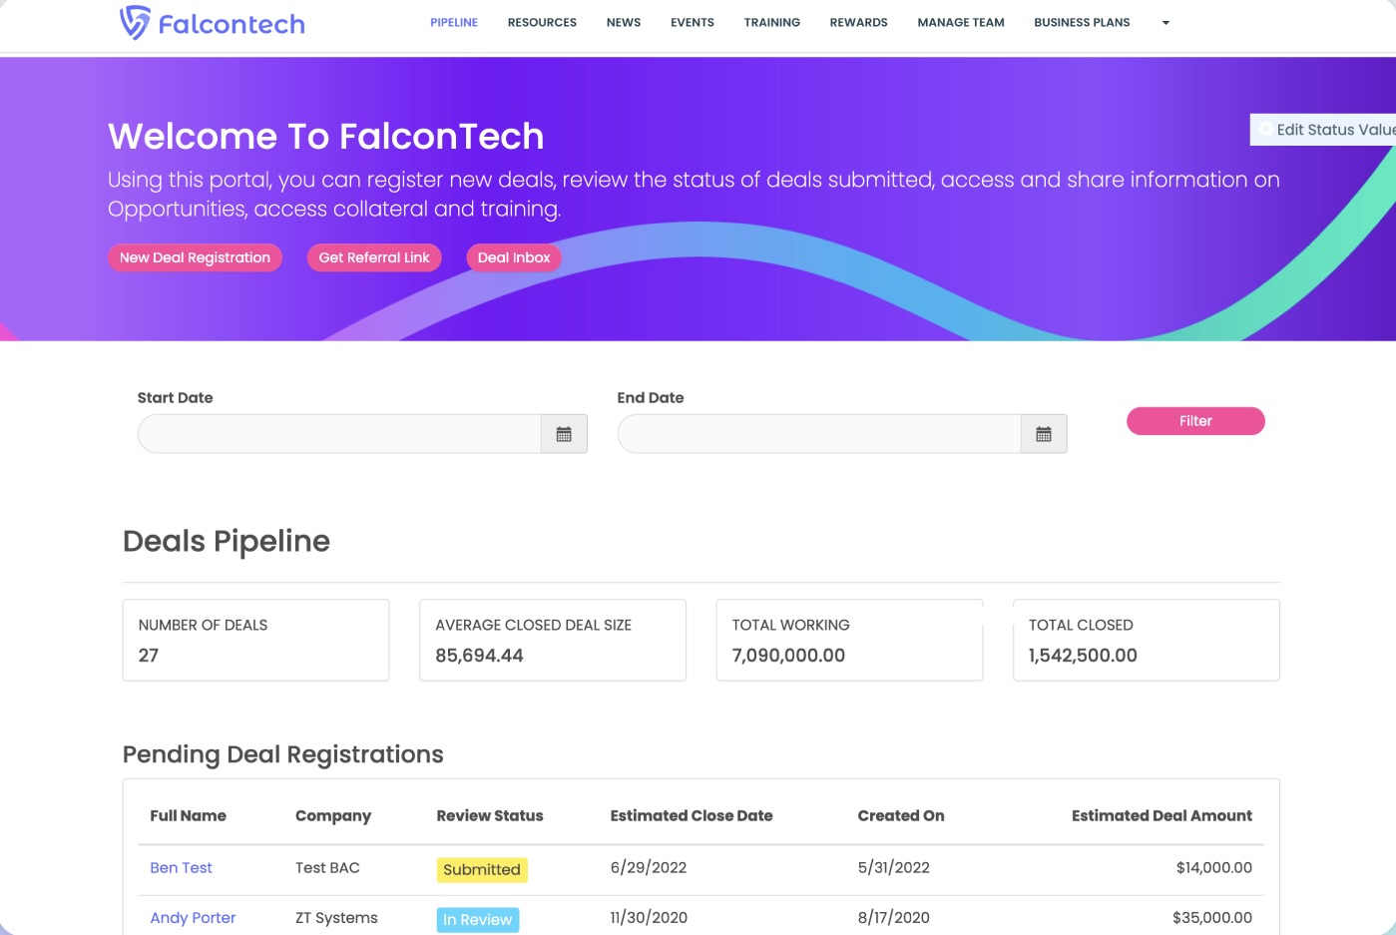Viewport: 1396px width, 935px height.
Task: Click the Test BAC company cell
Action: coord(327,868)
